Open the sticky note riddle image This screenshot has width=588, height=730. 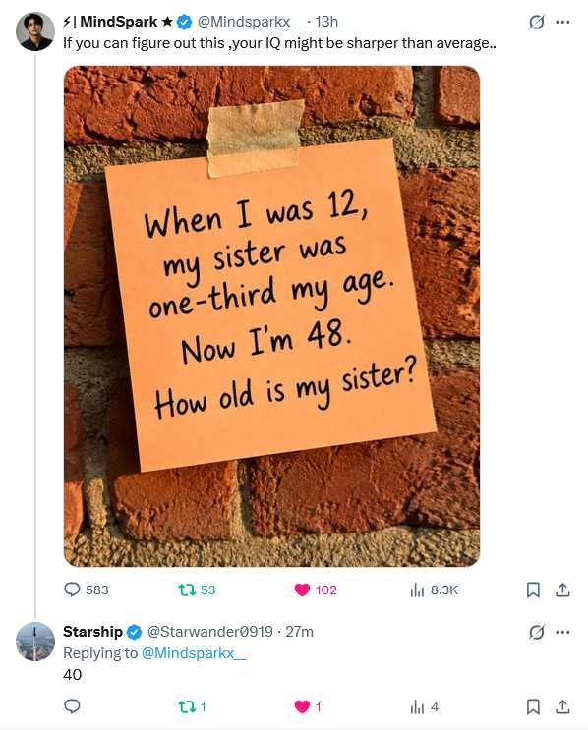coord(271,316)
